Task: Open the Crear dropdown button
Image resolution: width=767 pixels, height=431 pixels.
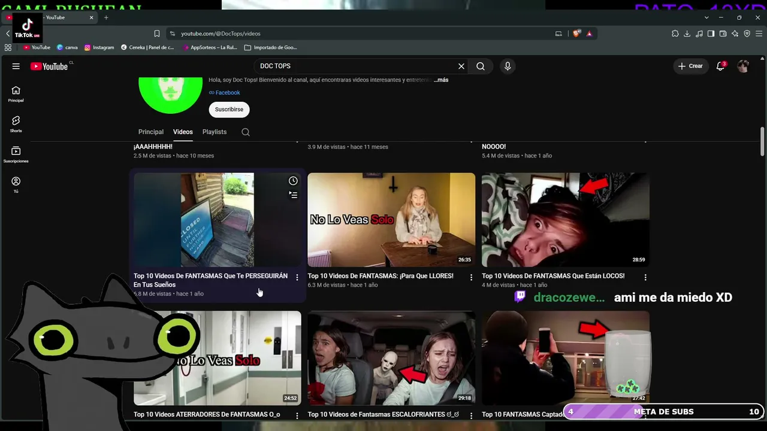Action: [690, 66]
